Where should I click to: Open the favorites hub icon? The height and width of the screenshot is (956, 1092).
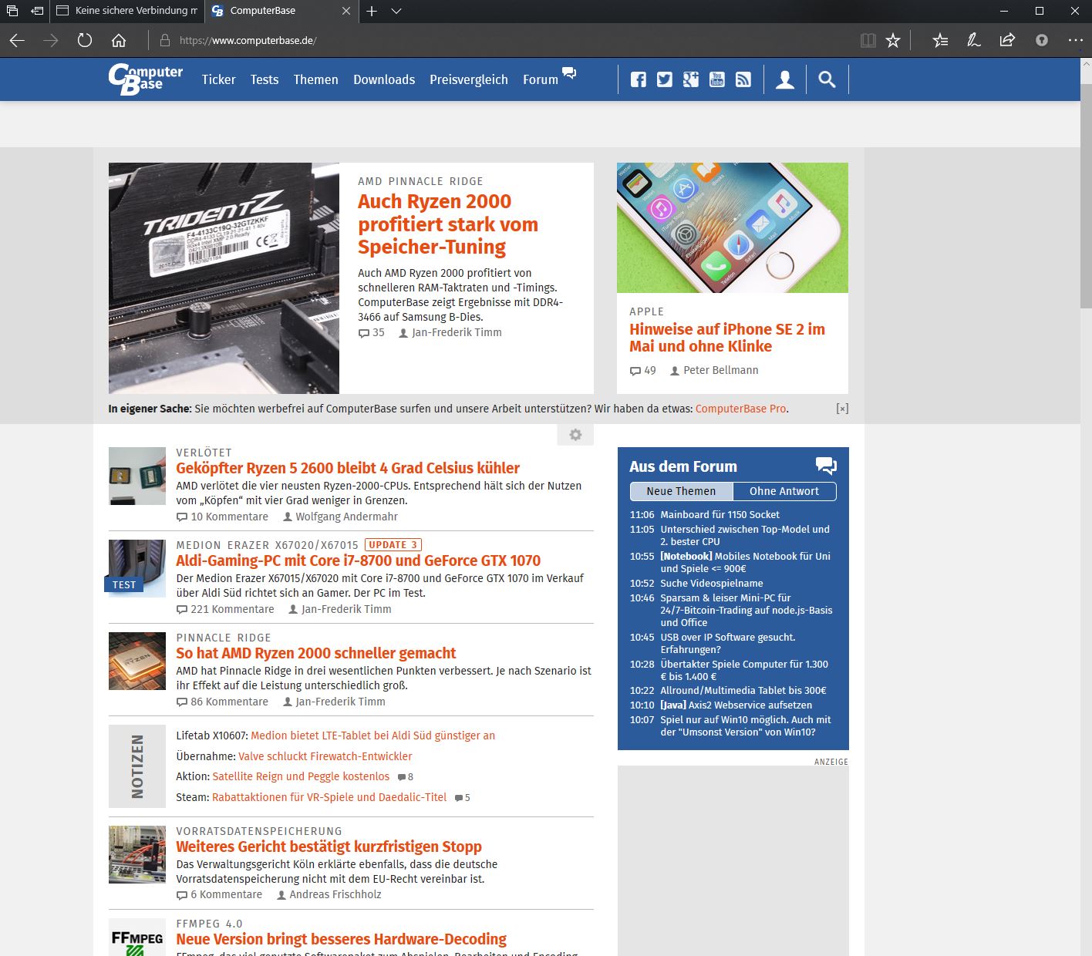[x=940, y=40]
